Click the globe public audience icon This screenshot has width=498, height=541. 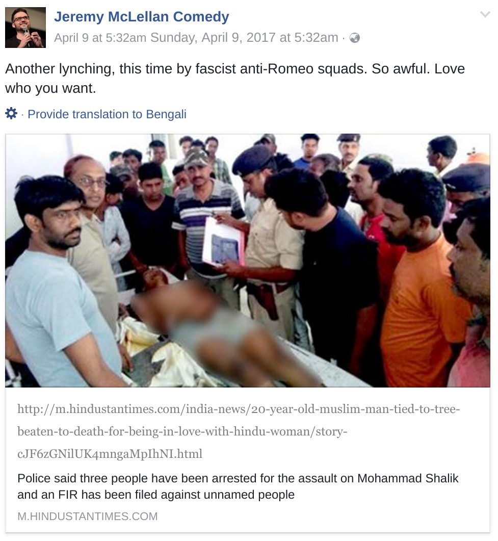355,38
